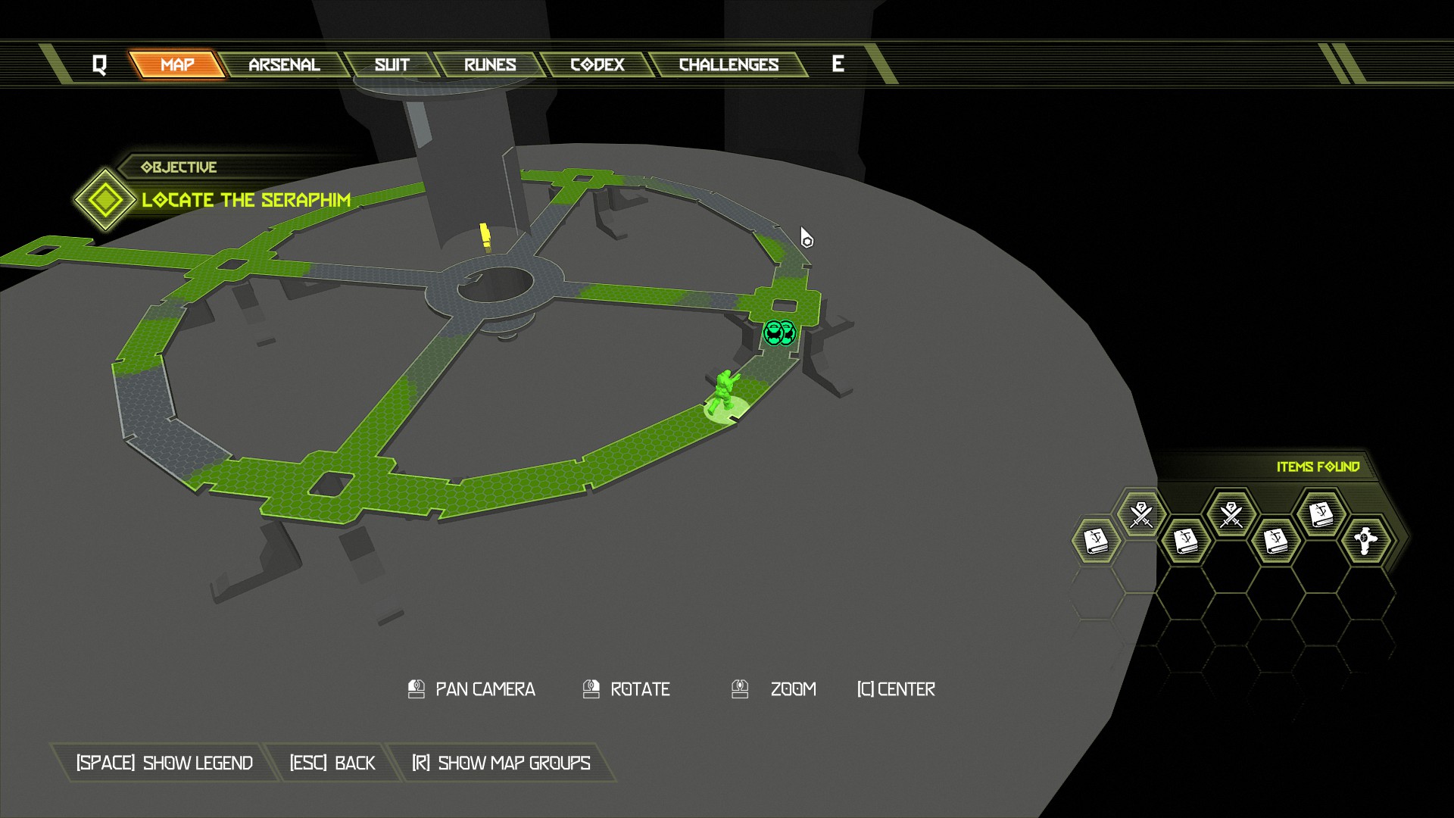The image size is (1454, 818).
Task: Open the Arsenal tab
Action: [284, 65]
